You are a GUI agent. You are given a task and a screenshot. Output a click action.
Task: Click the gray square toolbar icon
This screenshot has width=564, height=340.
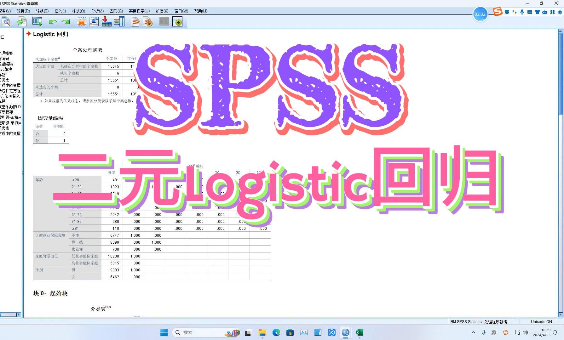click(164, 21)
